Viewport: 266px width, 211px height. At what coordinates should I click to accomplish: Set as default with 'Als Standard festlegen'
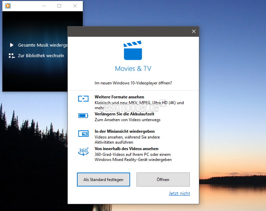click(x=104, y=179)
